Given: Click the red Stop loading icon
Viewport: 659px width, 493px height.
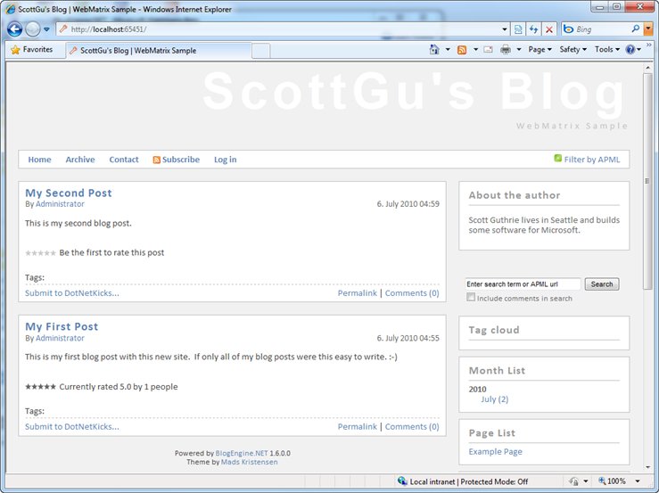Looking at the screenshot, I should click(549, 29).
